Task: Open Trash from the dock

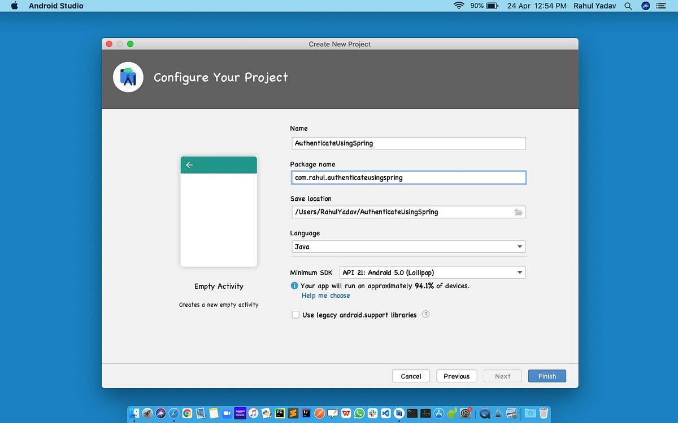Action: coord(543,413)
